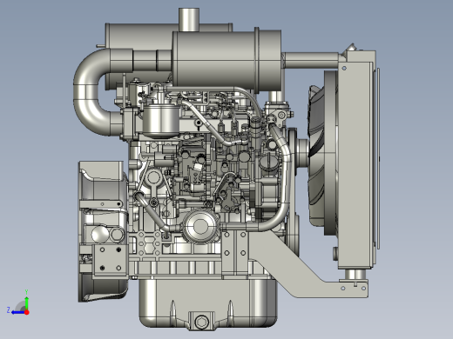Select the large cylindrical muffler on top
Viewport: 453px width, 339px height.
[226, 59]
